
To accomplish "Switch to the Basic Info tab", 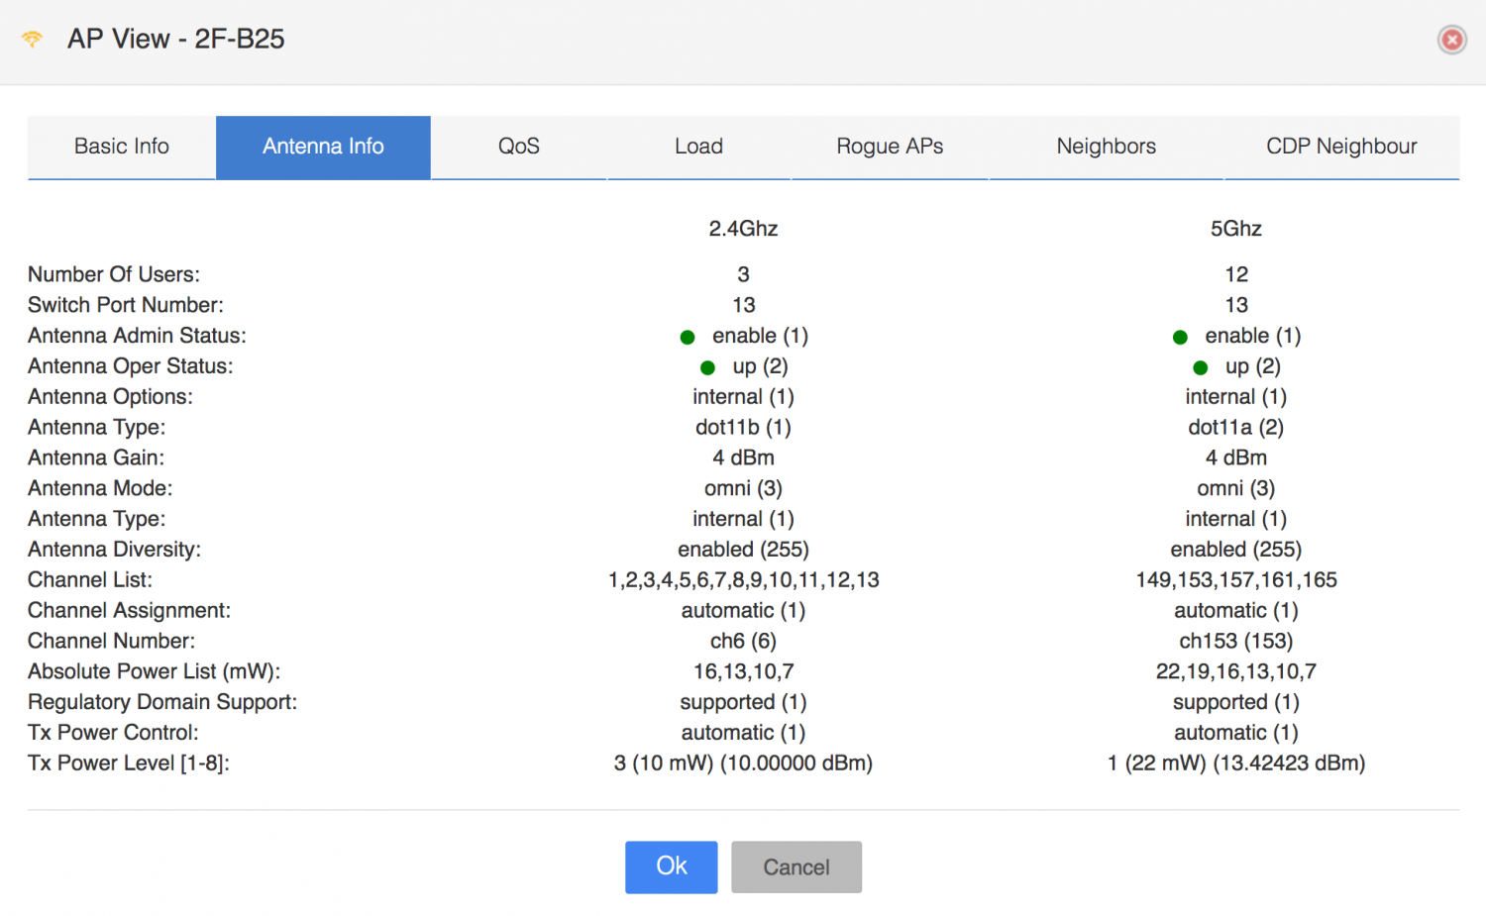I will pyautogui.click(x=120, y=147).
